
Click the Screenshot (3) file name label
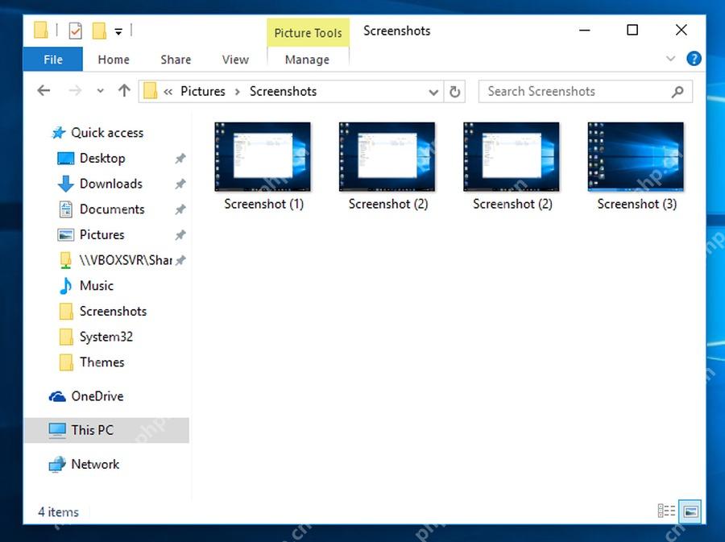[x=636, y=204]
